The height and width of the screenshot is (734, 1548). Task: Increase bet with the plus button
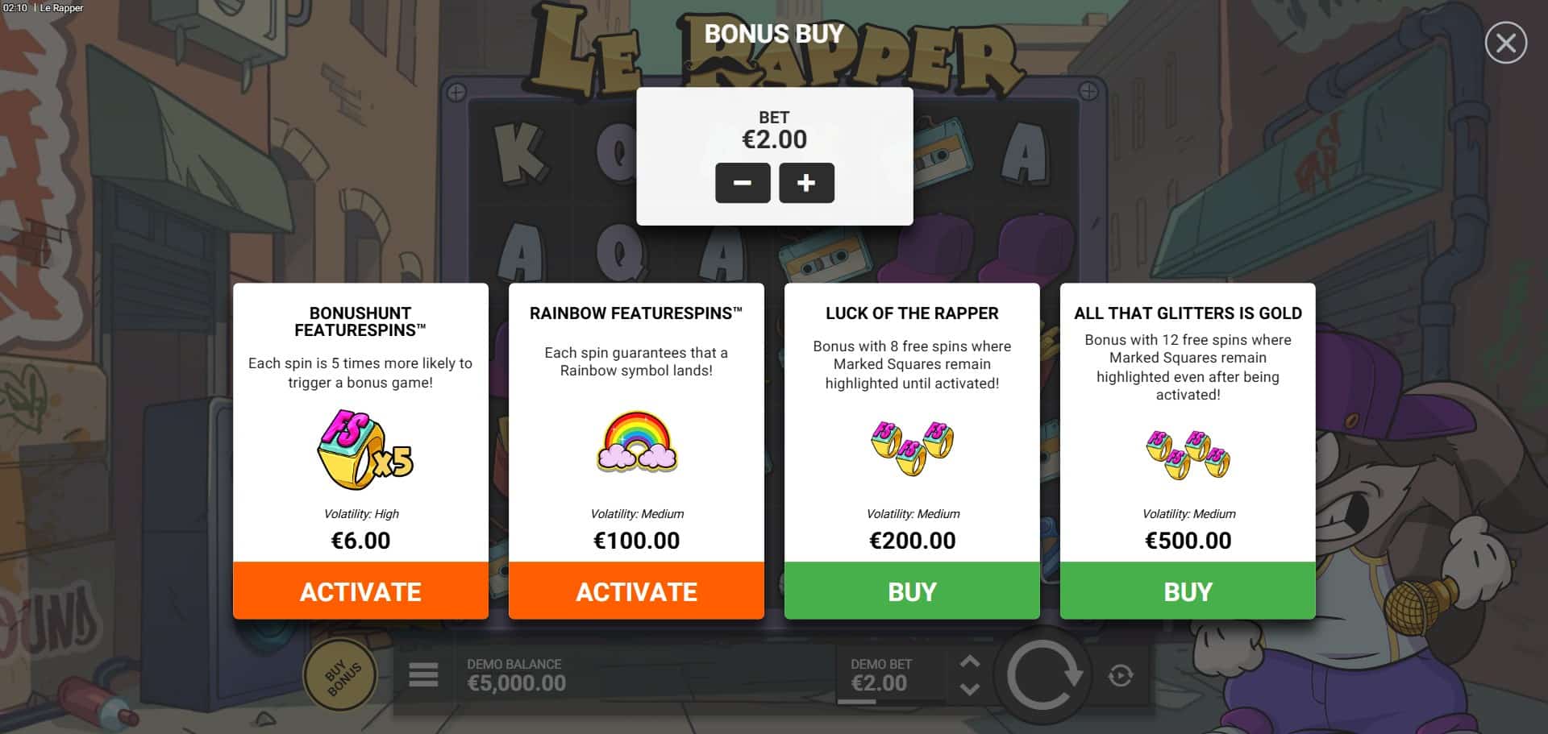(x=806, y=183)
